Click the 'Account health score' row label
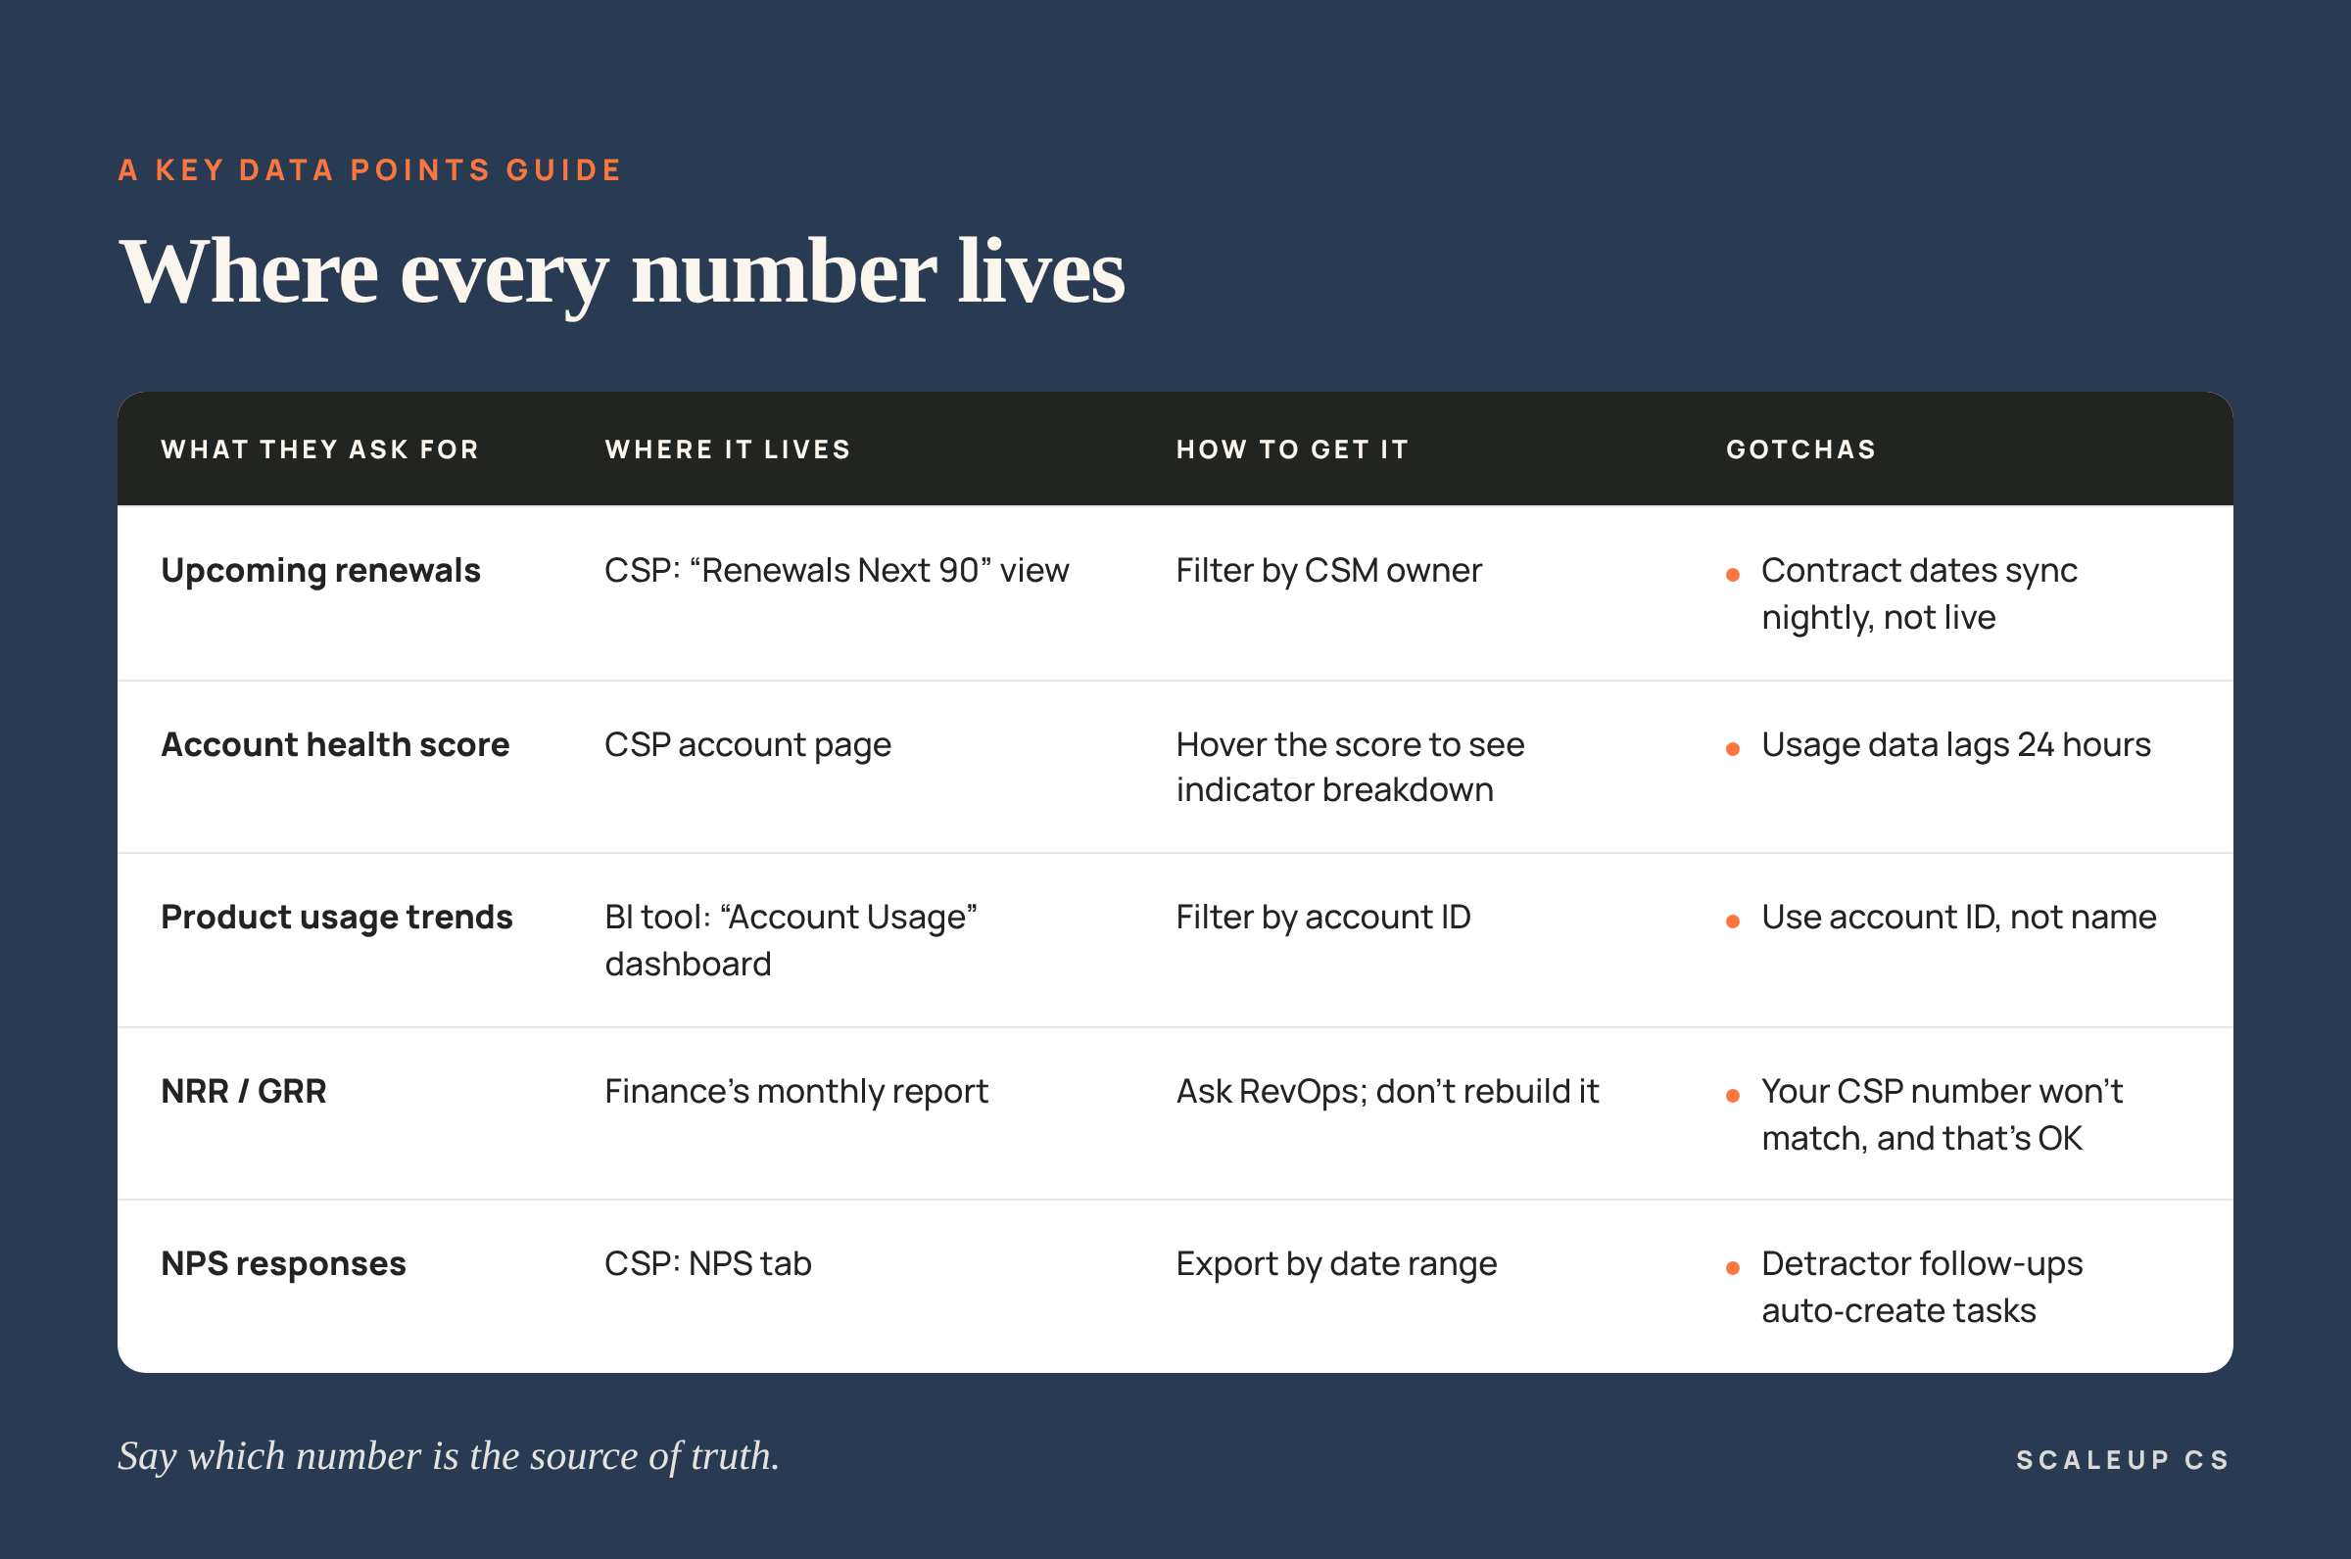 point(335,744)
